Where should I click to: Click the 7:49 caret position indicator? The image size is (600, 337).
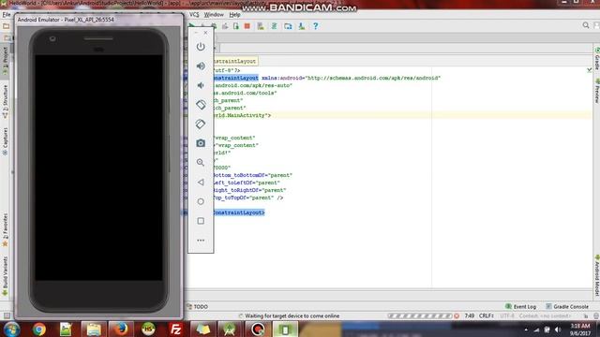click(x=470, y=316)
